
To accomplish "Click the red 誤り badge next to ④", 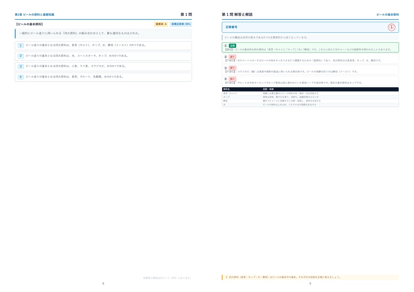I will tap(232, 79).
